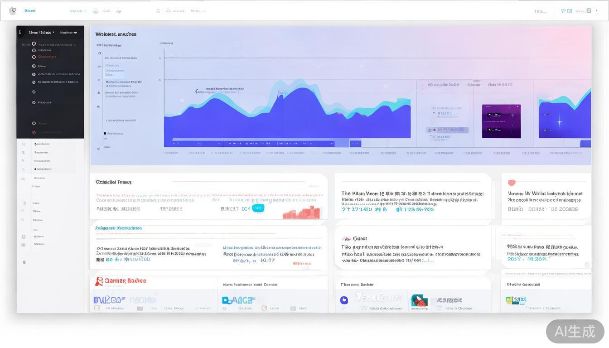Click the Desert menu item in the top bar
This screenshot has width=609, height=348.
[x=29, y=10]
